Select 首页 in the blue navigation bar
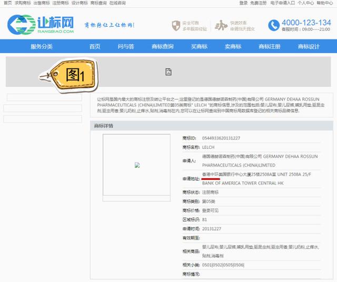Image resolution: width=337 pixels, height=282 pixels. pos(95,46)
